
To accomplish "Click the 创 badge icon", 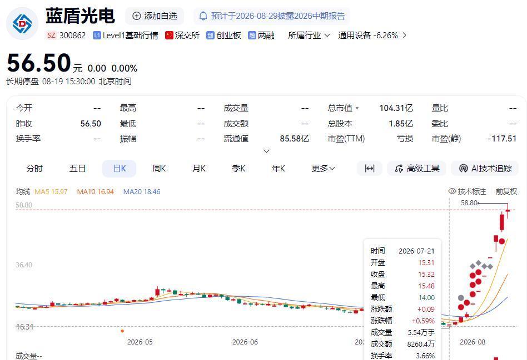I will tap(210, 36).
